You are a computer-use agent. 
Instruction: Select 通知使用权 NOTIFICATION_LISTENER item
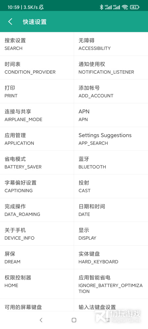click(x=111, y=68)
